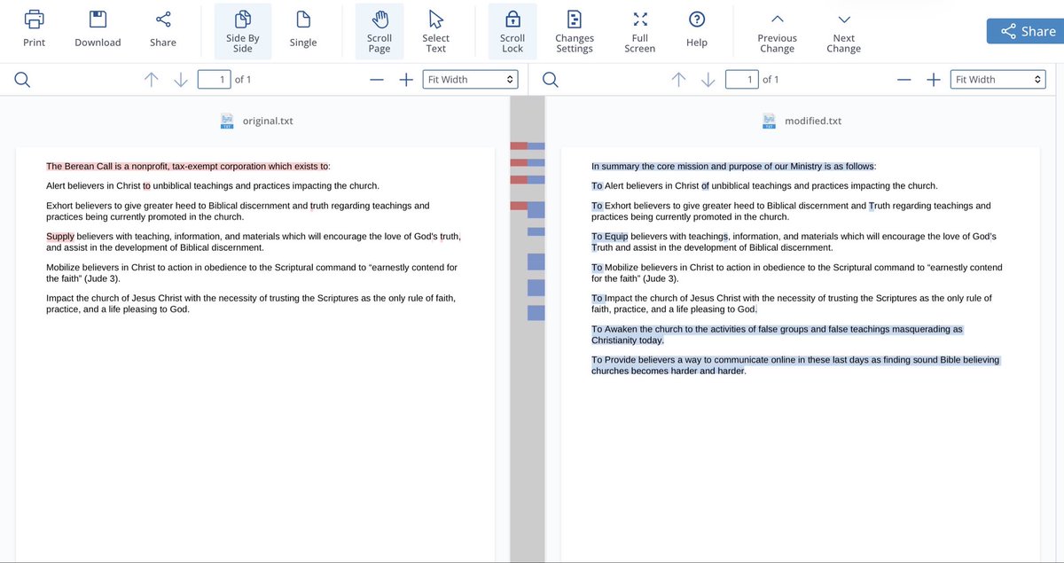Open Fit Width dropdown in original pane
This screenshot has width=1064, height=563.
pos(470,80)
